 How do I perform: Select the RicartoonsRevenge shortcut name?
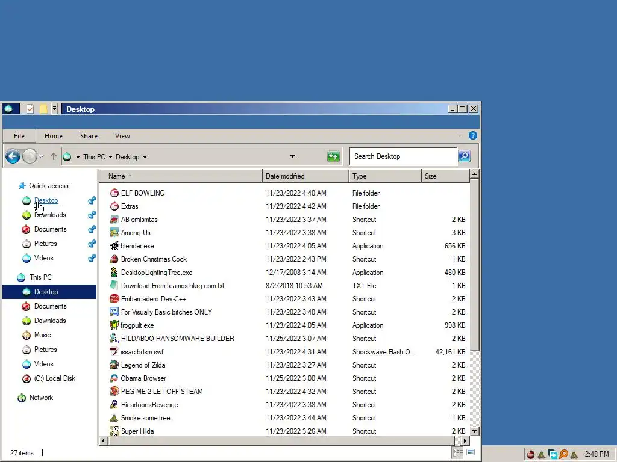[149, 405]
